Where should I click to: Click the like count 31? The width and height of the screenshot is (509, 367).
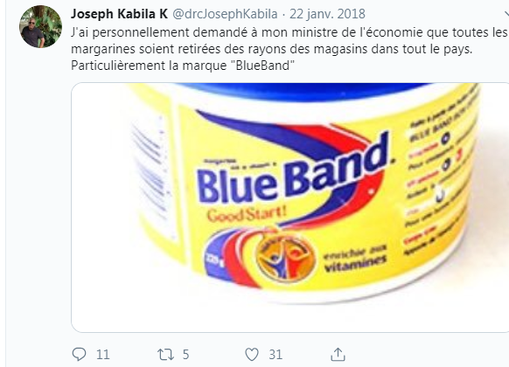[275, 355]
